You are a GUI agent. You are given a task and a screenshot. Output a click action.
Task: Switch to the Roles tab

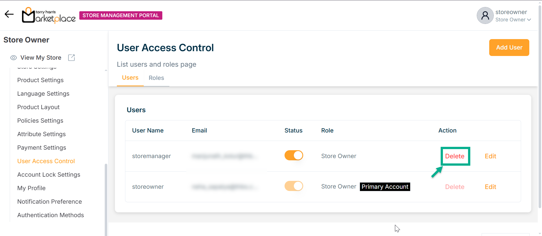click(x=156, y=78)
